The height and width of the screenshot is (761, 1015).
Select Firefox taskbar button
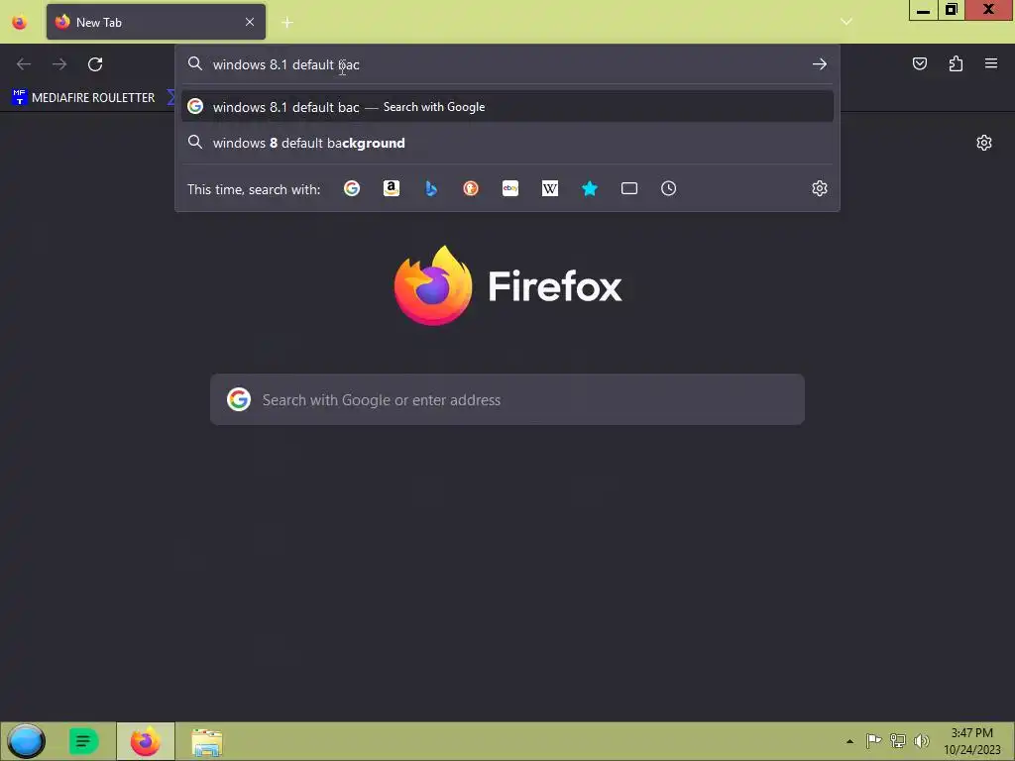click(x=146, y=741)
